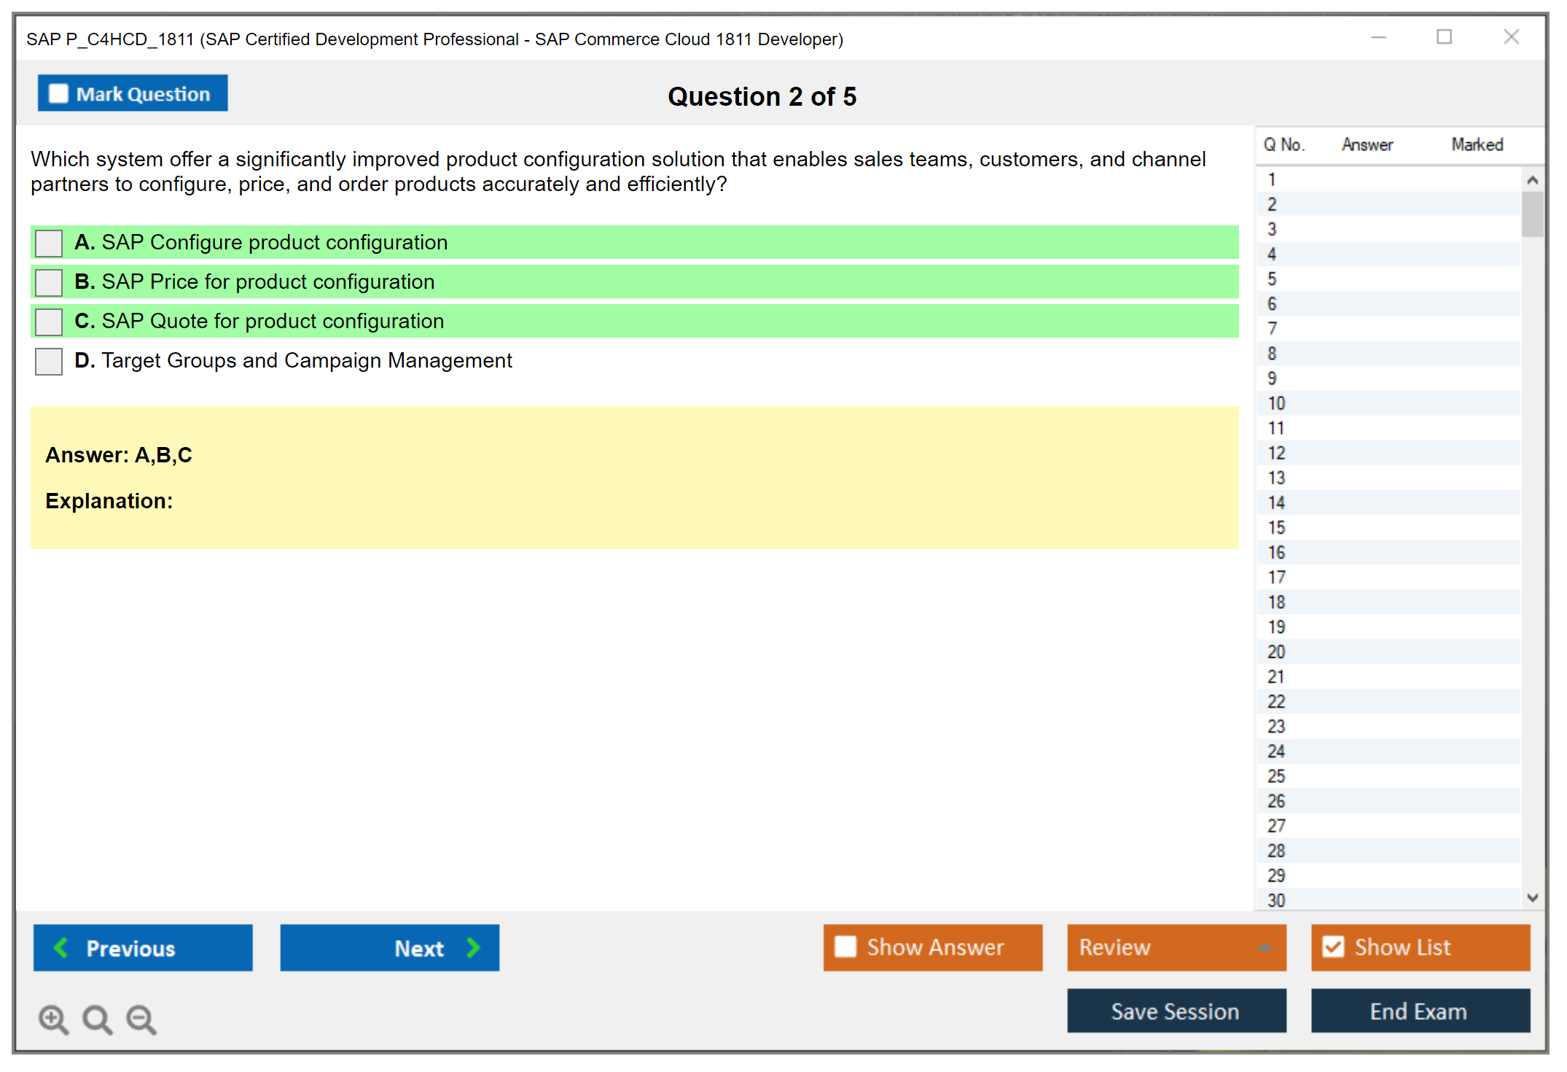Click the reset zoom magnifier icon
The image size is (1567, 1072).
(97, 1019)
